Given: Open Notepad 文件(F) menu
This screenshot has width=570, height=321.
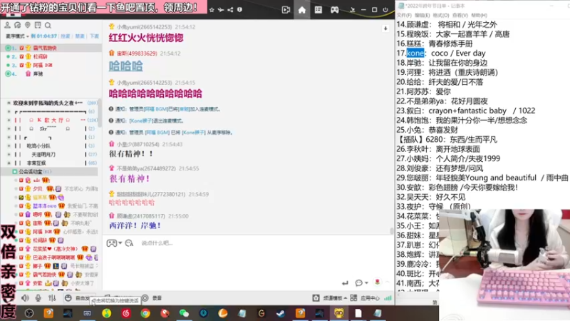Looking at the screenshot, I should (404, 15).
